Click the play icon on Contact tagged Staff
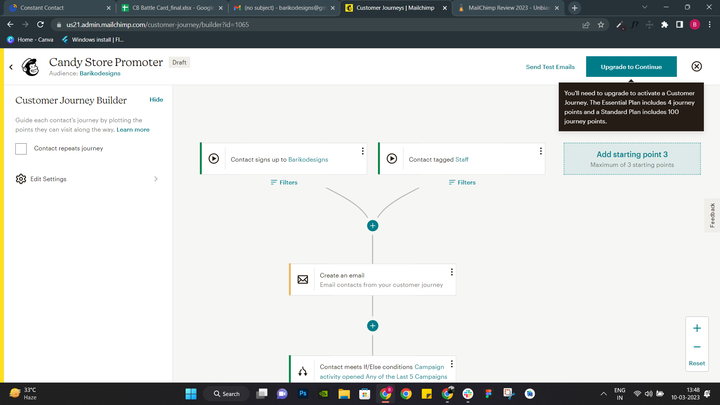 [392, 158]
